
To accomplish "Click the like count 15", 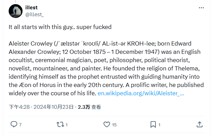I will click(114, 125).
